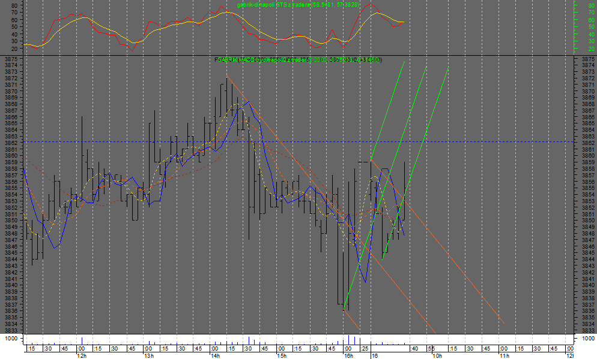
Task: Click the lowest candle bottom near 3836
Action: [x=344, y=310]
